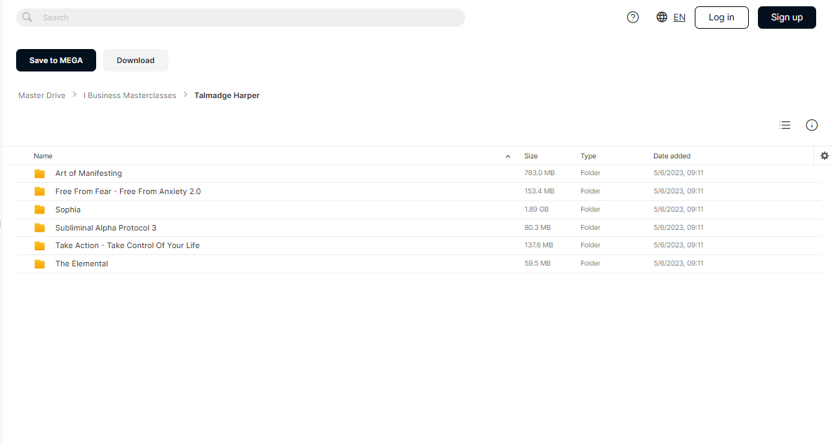Click date added in Art of Manifesting row
The image size is (833, 445).
[679, 173]
